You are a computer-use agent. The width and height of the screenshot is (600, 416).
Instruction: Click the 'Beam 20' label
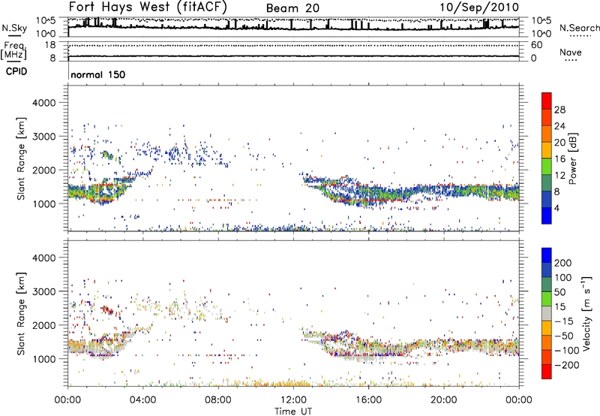click(292, 8)
